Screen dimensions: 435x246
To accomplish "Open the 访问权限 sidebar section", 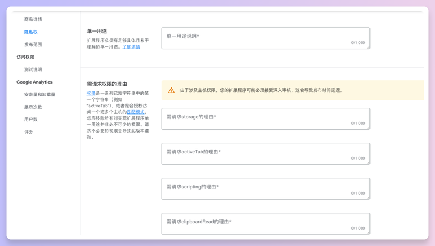I will click(x=25, y=57).
